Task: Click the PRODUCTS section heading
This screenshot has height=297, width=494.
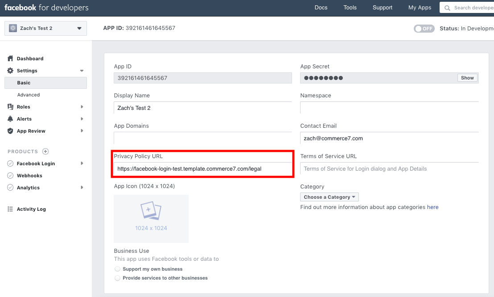Action: (x=23, y=151)
